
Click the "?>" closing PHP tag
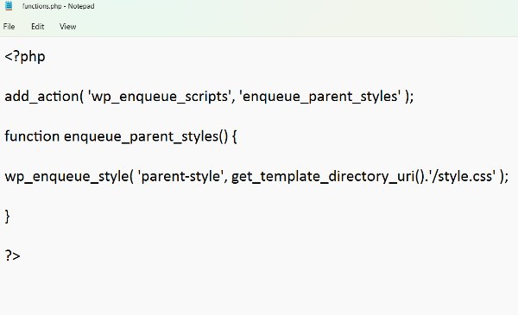tap(13, 256)
